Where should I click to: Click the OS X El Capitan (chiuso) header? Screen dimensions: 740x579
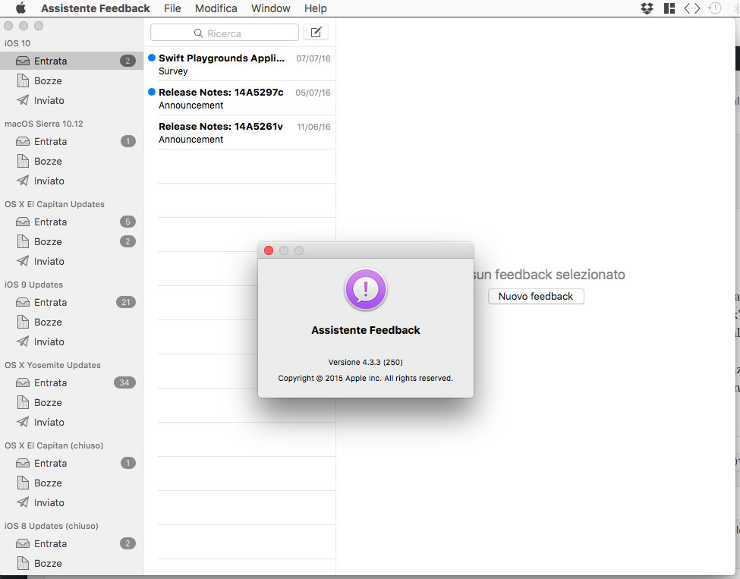[x=54, y=445]
